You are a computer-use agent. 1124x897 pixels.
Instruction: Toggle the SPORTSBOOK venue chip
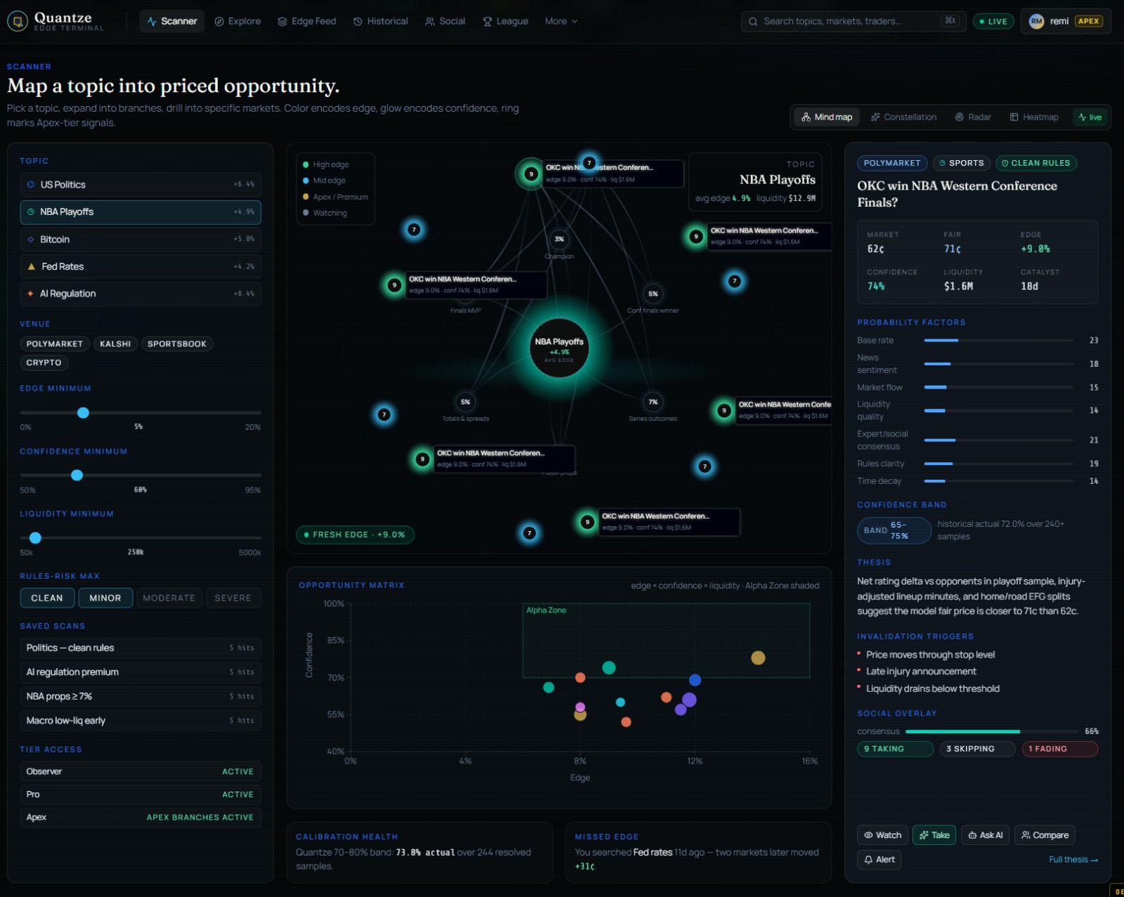177,344
